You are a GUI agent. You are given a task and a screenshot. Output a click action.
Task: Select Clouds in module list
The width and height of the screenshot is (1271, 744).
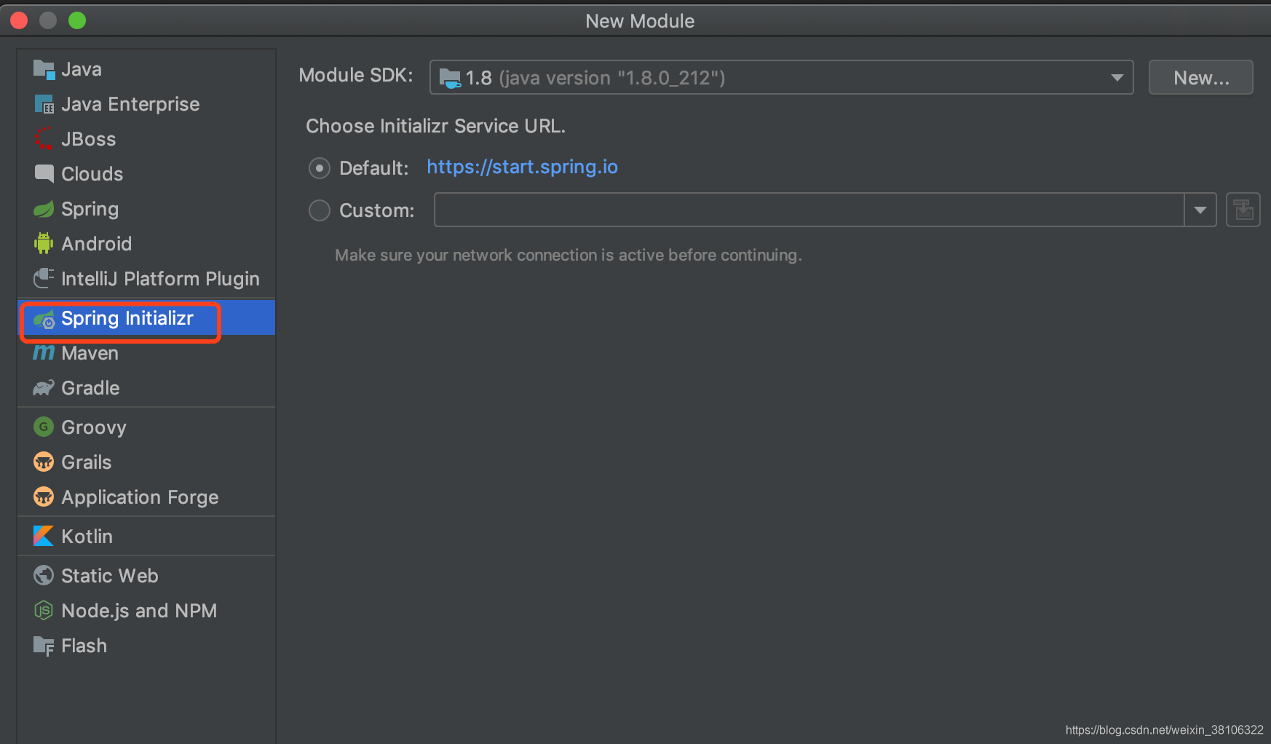click(x=146, y=174)
